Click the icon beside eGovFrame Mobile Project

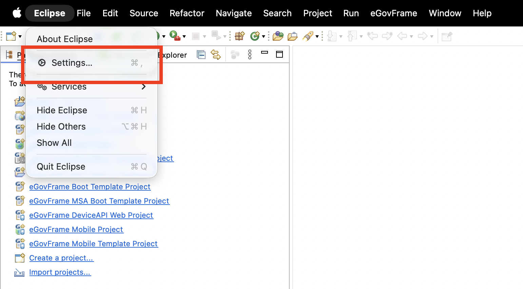pyautogui.click(x=20, y=229)
